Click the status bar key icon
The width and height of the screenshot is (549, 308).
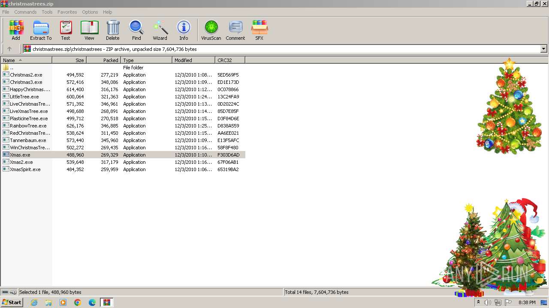tap(13, 292)
